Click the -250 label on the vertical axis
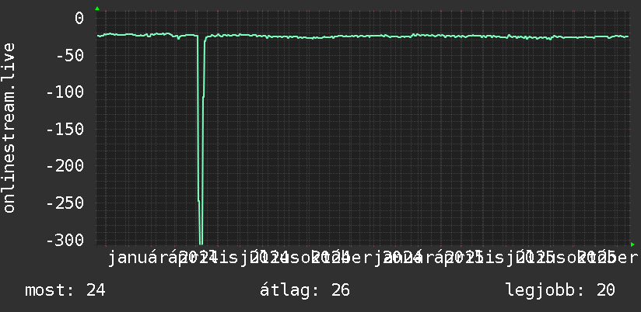The height and width of the screenshot is (312, 641). (x=65, y=203)
